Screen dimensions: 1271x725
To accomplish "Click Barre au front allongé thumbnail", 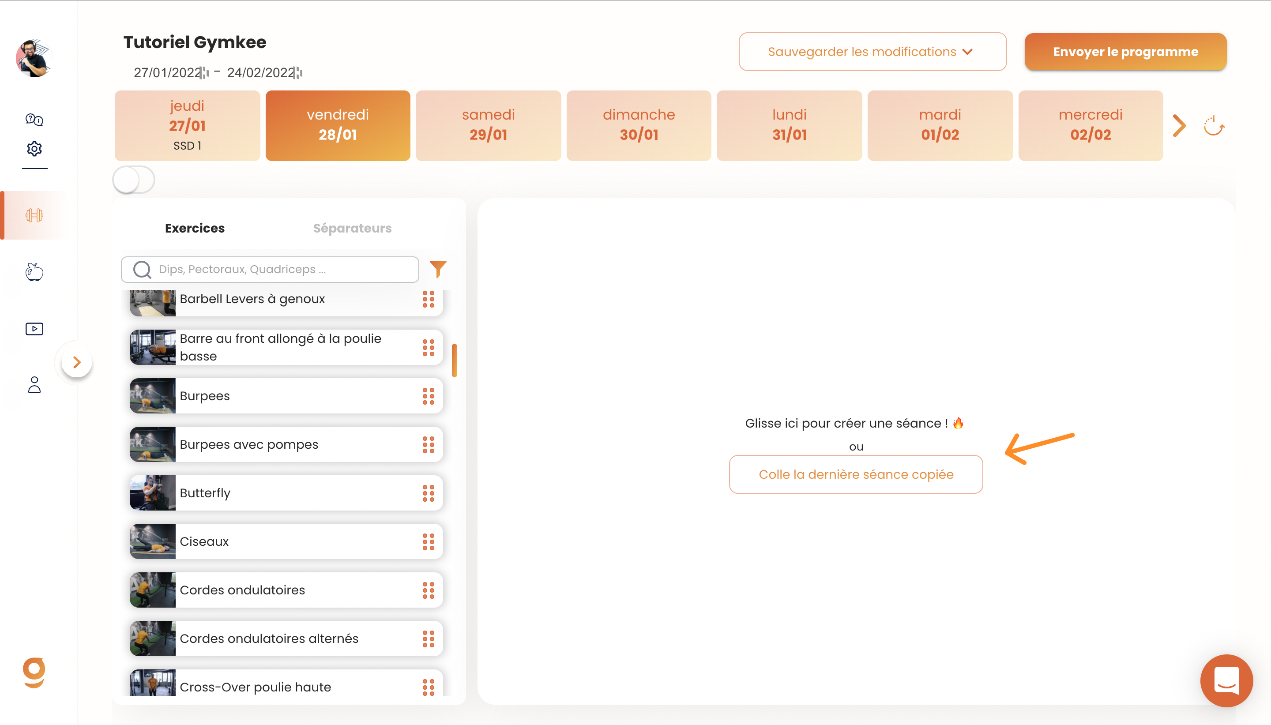I will (153, 348).
